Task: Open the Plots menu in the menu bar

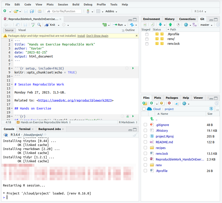Action: (50, 4)
